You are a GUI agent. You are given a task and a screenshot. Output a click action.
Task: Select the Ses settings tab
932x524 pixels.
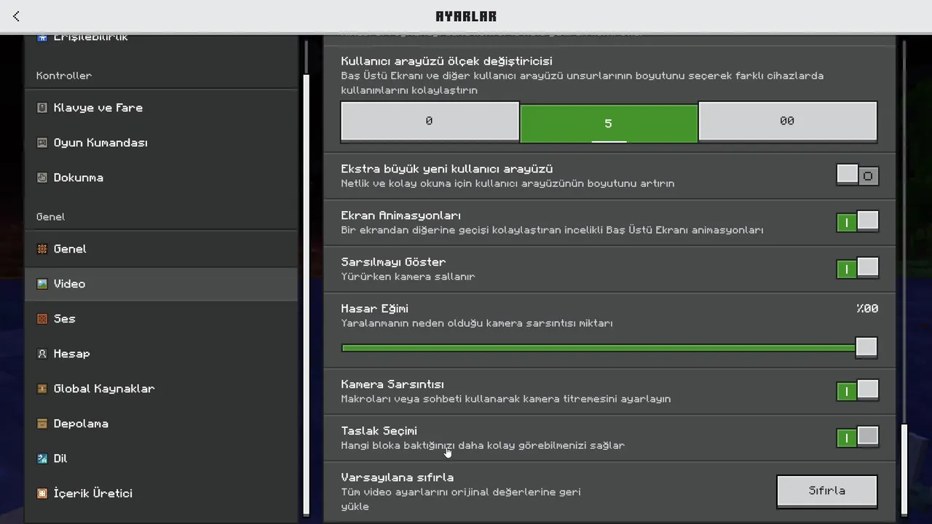pyautogui.click(x=161, y=319)
